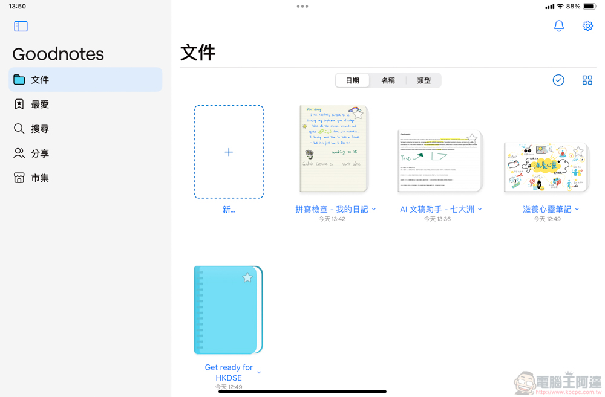Tap the circled checkmark select icon

click(x=558, y=80)
